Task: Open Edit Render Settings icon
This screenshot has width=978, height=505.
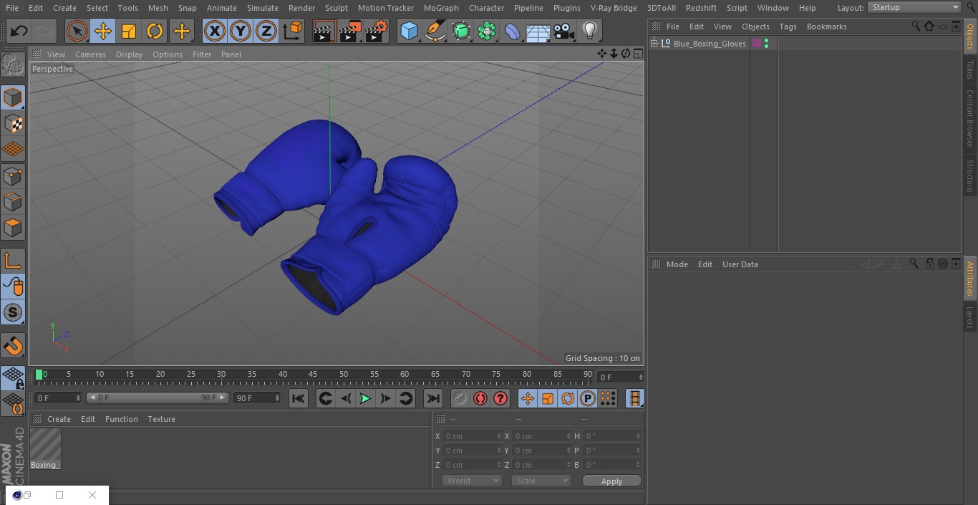Action: pyautogui.click(x=377, y=31)
